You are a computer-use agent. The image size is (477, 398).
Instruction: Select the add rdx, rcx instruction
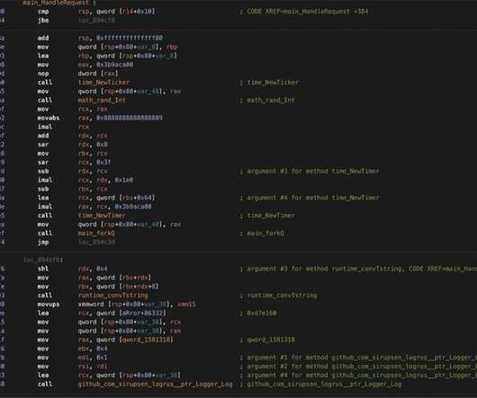(x=72, y=136)
